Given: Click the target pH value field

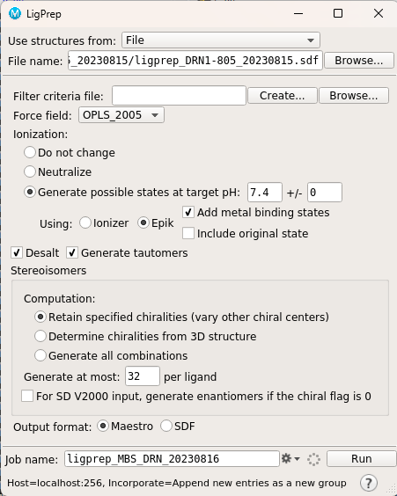Looking at the screenshot, I should coord(265,193).
